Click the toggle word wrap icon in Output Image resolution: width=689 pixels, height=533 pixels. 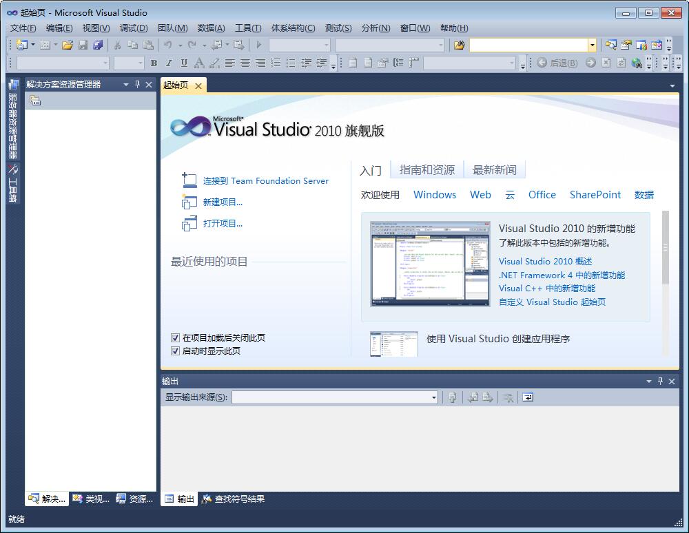tap(528, 397)
